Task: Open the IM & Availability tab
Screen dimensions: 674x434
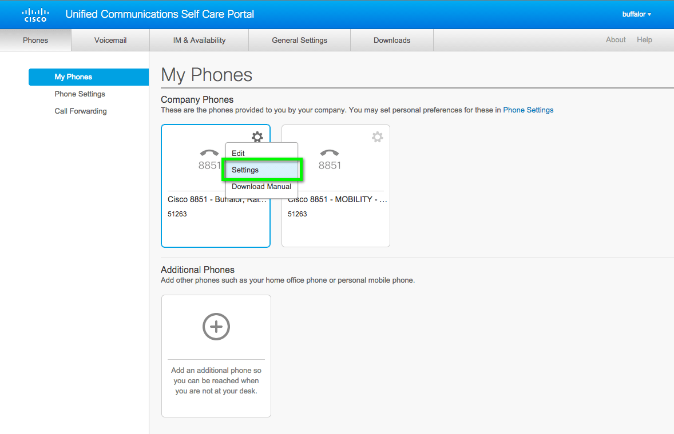Action: pyautogui.click(x=200, y=41)
